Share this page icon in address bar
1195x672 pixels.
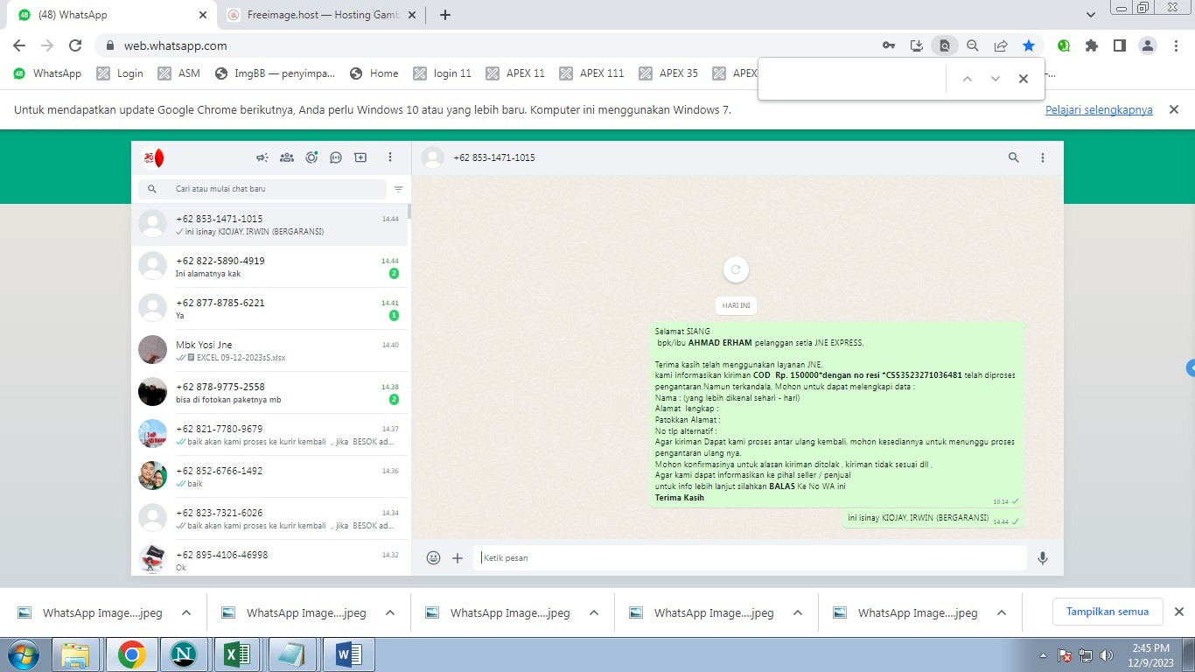tap(1001, 45)
